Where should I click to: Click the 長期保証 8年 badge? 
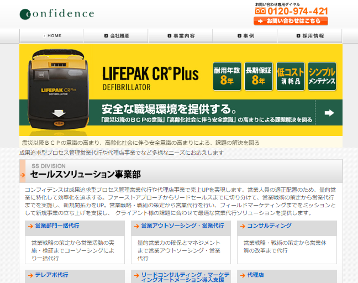pos(259,76)
